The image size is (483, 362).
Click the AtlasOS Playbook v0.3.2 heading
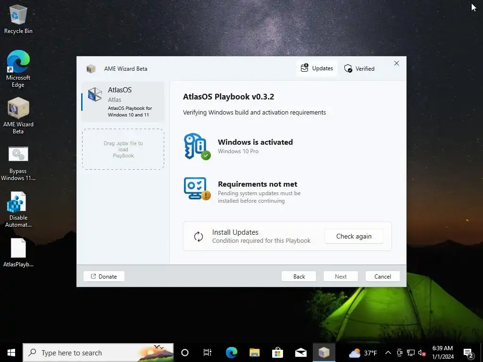(229, 97)
